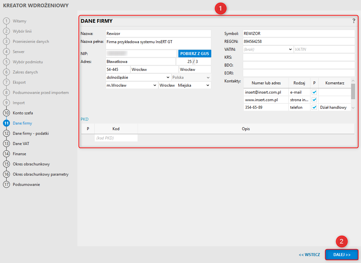
Task: Open Dane firmy - podatki step
Action: (31, 133)
